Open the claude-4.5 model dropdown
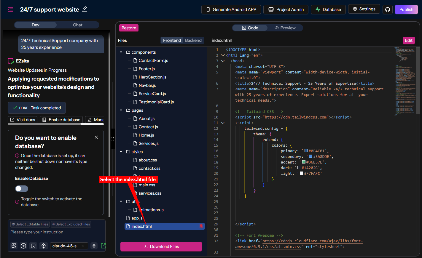422x258 pixels. pyautogui.click(x=69, y=246)
